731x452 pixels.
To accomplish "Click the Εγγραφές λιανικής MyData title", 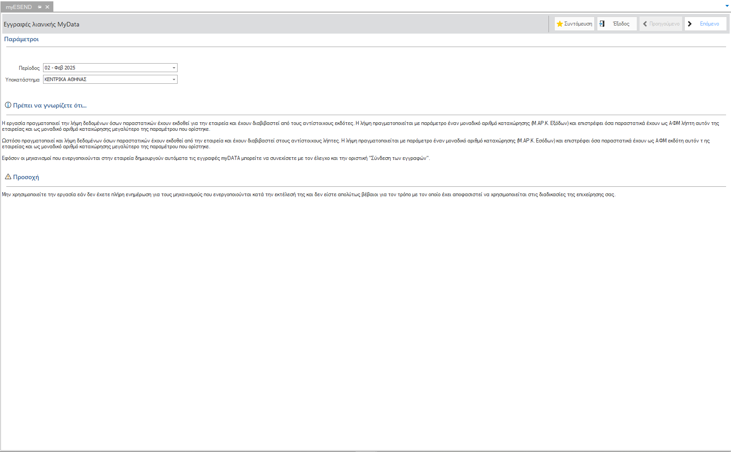I will coord(41,24).
